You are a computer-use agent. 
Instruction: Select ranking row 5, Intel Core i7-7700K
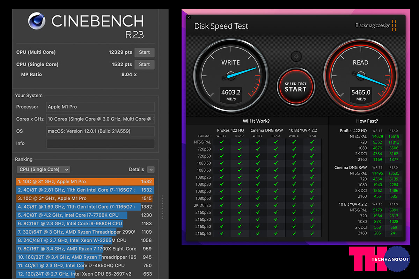point(85,215)
